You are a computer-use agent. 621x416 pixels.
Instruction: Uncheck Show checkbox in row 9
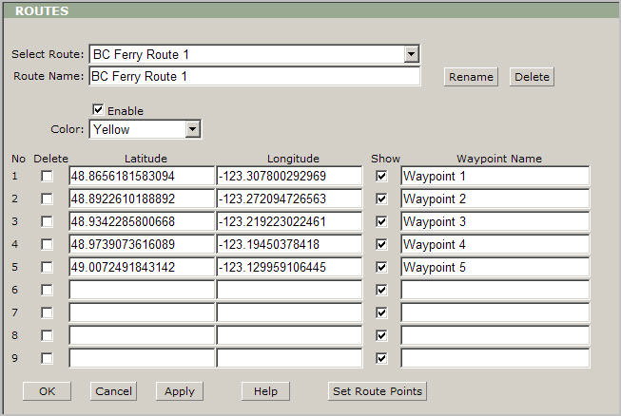(x=381, y=358)
